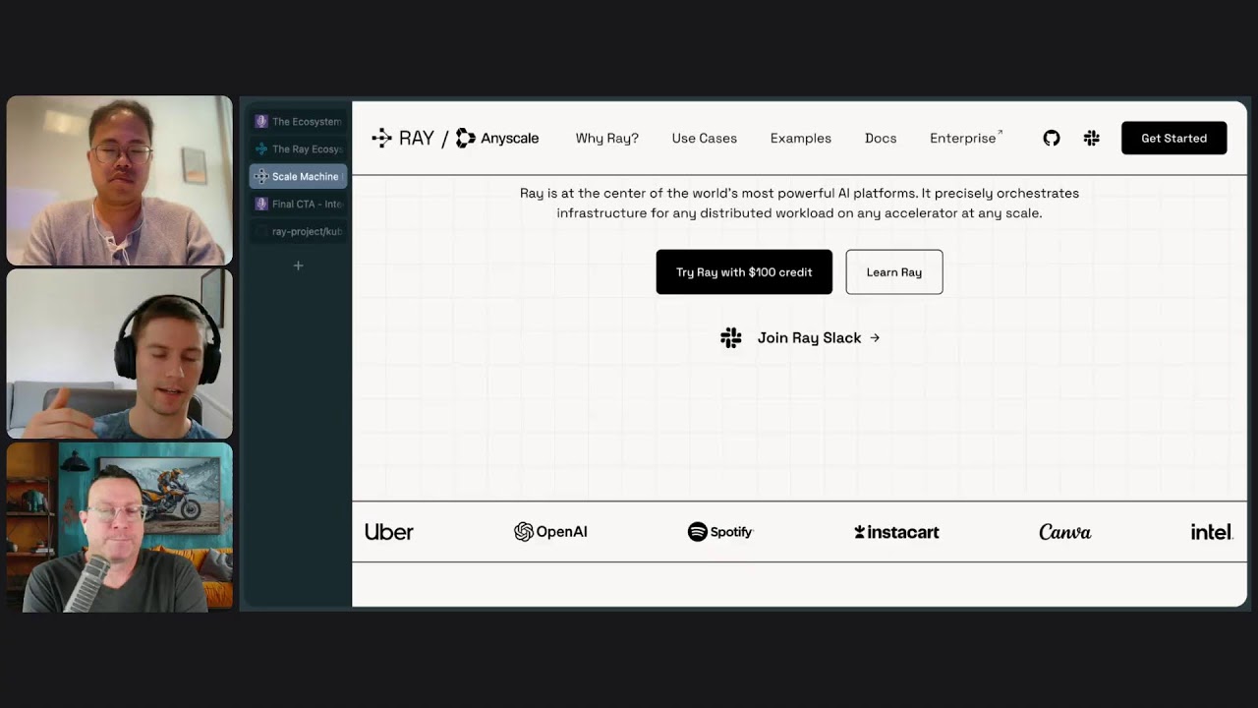Open the Why Ray? menu

click(607, 139)
